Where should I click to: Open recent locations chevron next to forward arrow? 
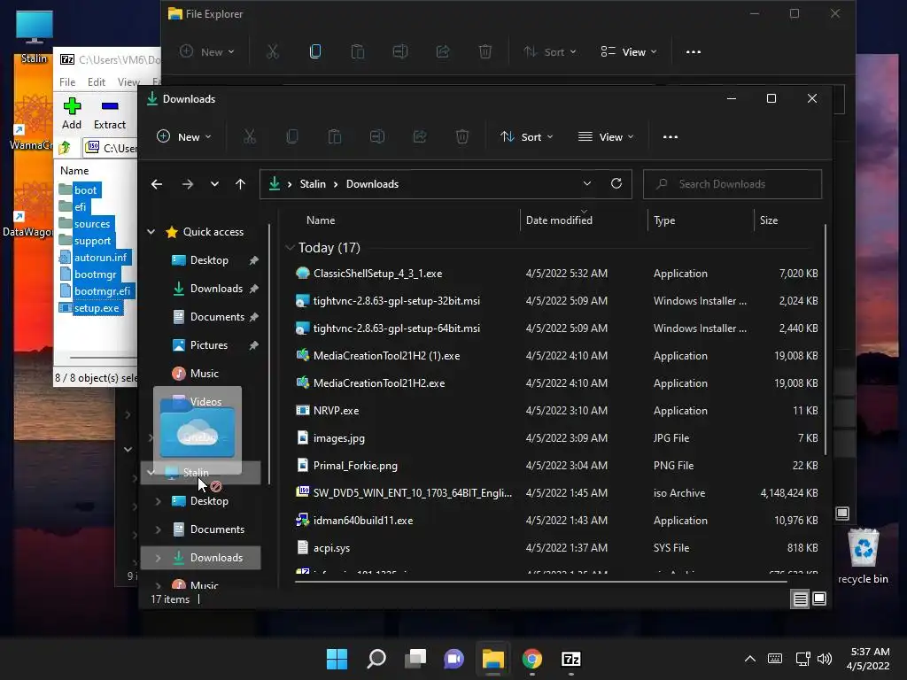tap(214, 184)
